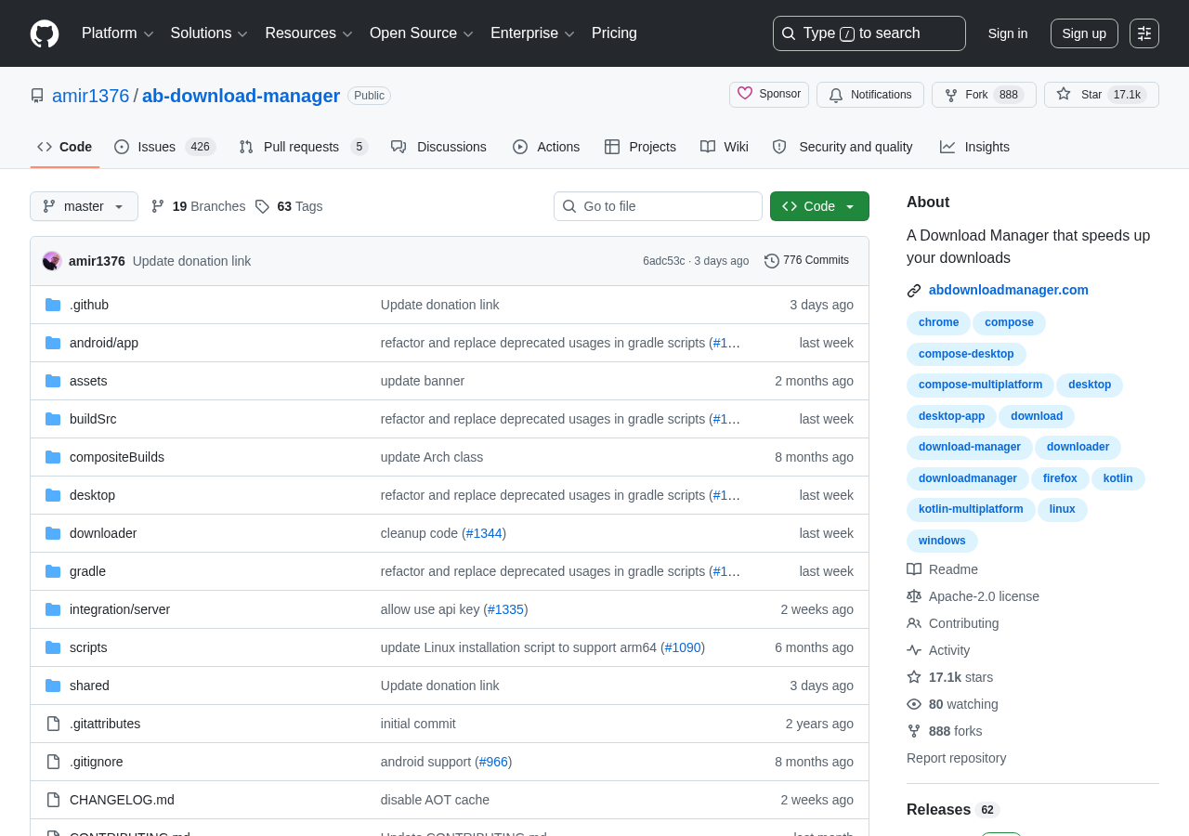This screenshot has width=1189, height=836.
Task: Click the star icon beside 17.1k stars
Action: click(914, 677)
